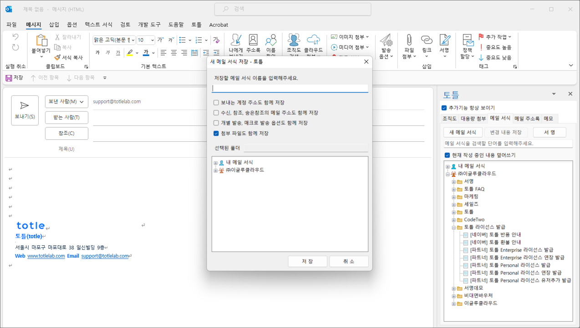Check 개별 발송, 매크로 발송 옵션도 함께 저장
580x328 pixels.
(x=216, y=123)
